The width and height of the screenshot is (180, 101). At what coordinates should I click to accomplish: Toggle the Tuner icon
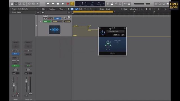point(112,4)
